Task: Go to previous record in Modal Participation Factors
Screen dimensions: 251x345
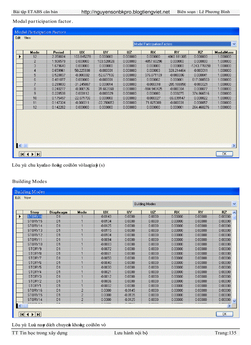Action: click(27, 154)
